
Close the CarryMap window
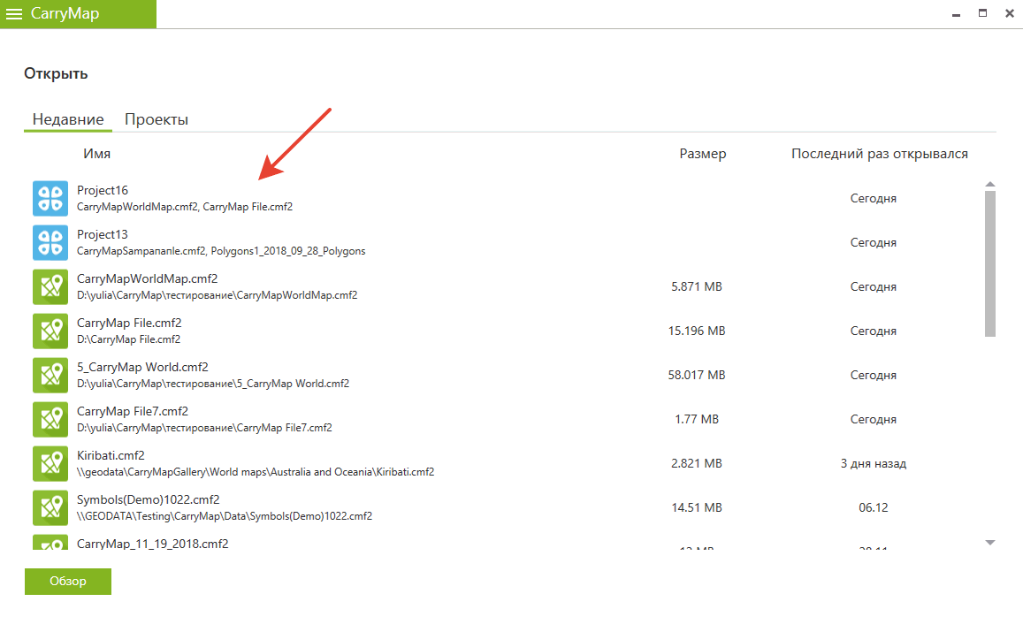click(x=1010, y=13)
